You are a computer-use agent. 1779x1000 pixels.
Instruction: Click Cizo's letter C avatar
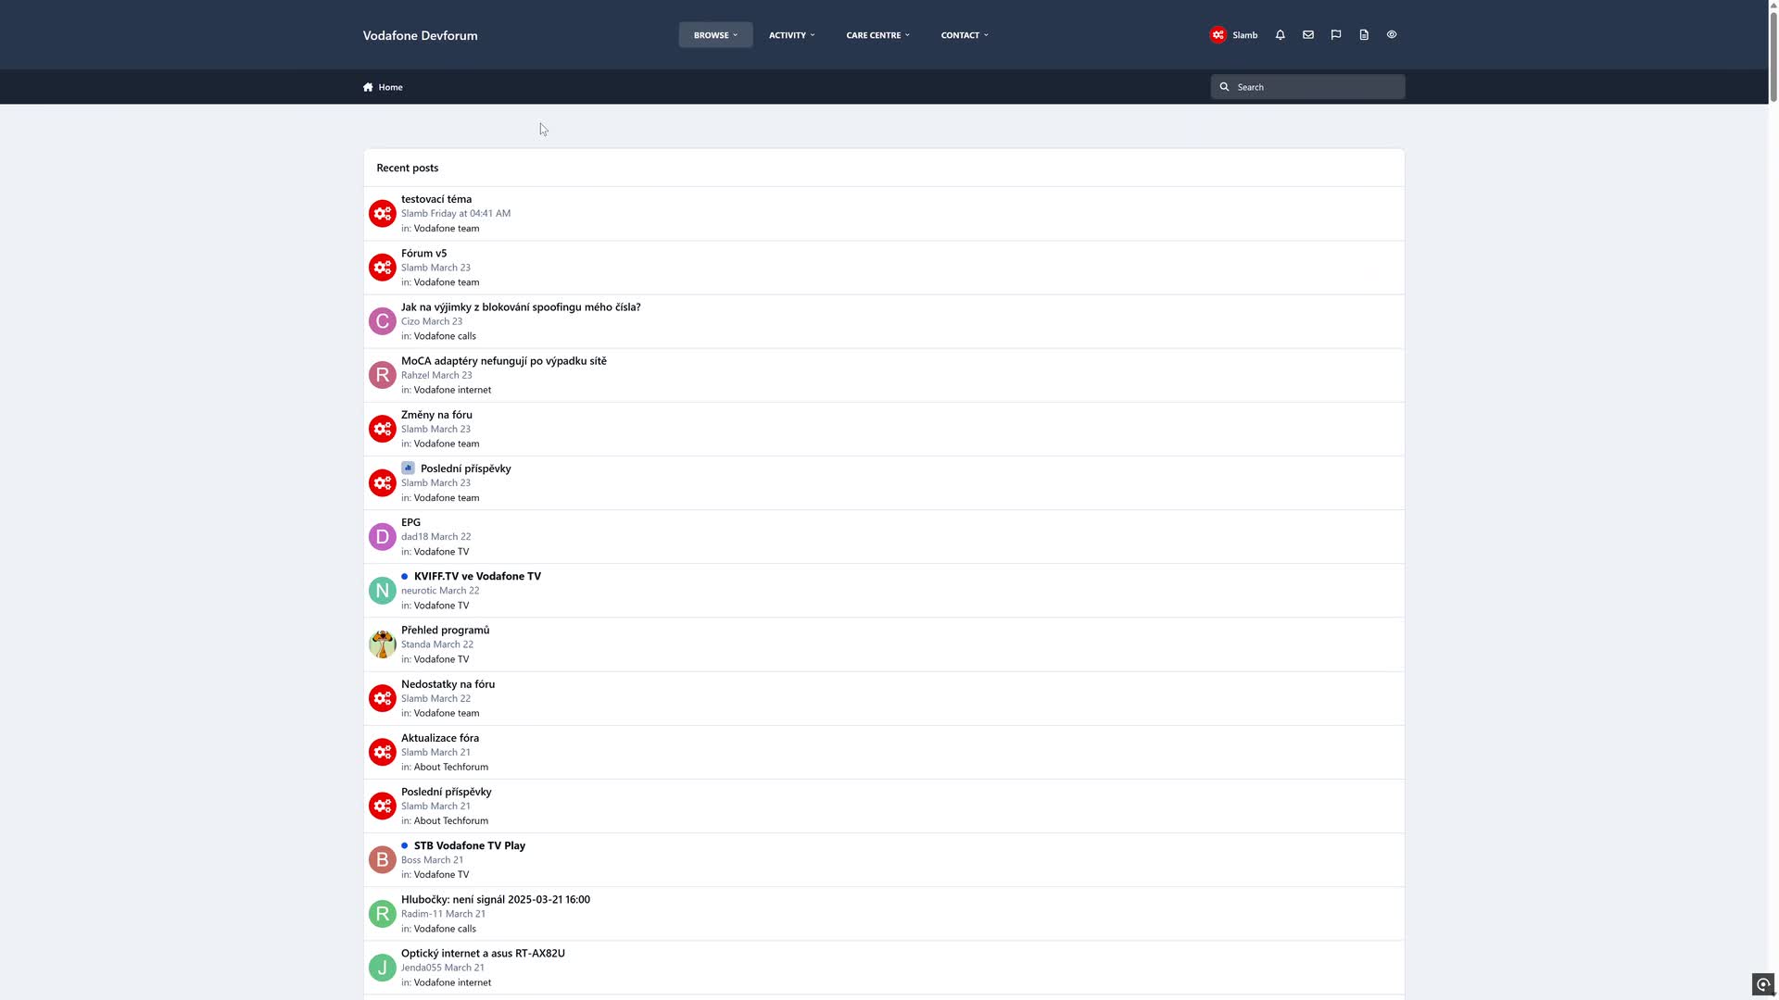pyautogui.click(x=382, y=321)
